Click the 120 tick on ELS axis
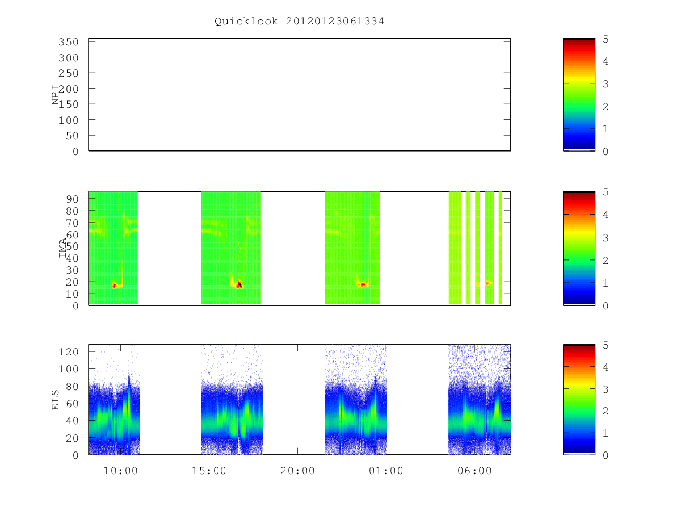Screen dimensions: 681x511 tap(69, 351)
